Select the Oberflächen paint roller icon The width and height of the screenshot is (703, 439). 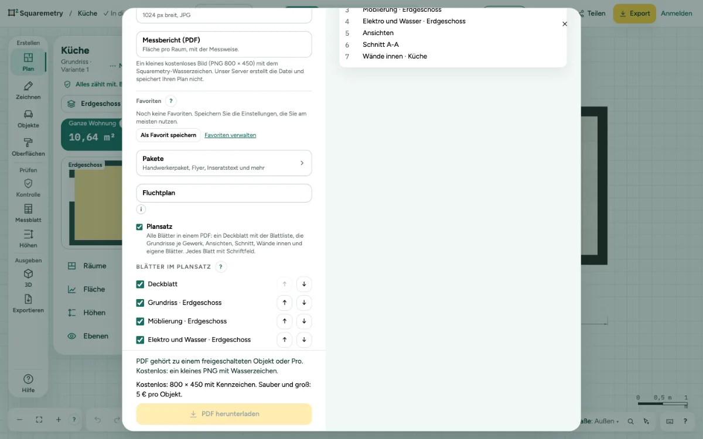pos(28,147)
